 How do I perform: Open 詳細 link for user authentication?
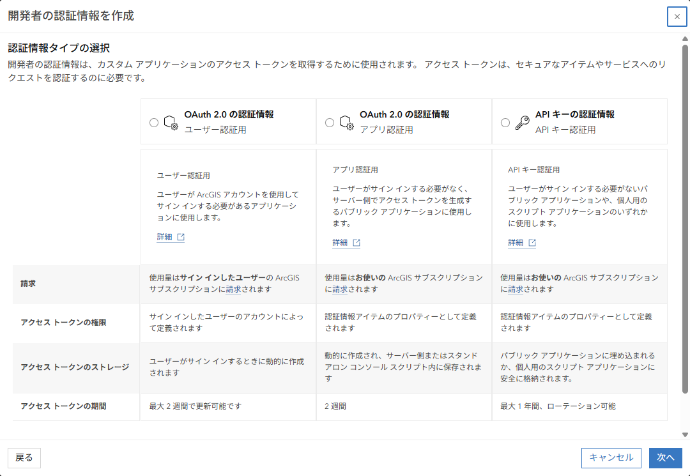(165, 237)
